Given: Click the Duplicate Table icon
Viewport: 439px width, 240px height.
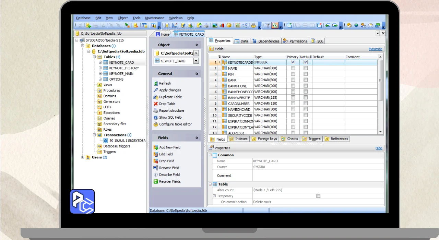Looking at the screenshot, I should 156,97.
